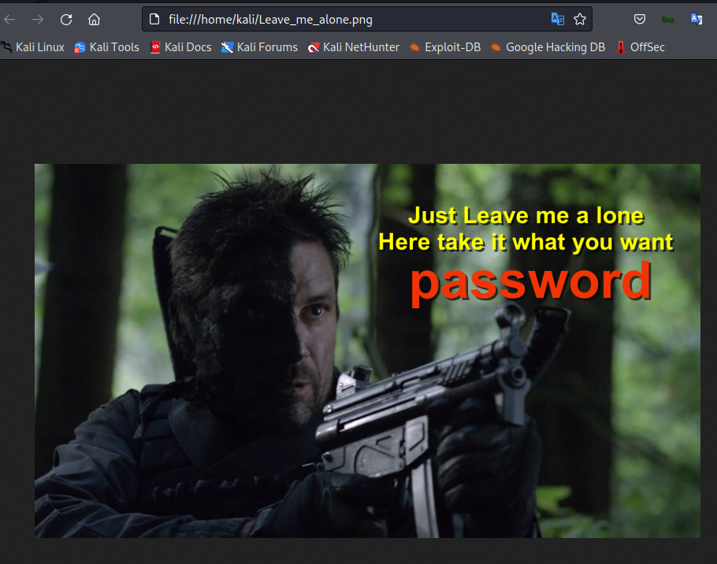Open the Kali Linux bookmark
Image resolution: width=717 pixels, height=564 pixels.
pos(33,47)
